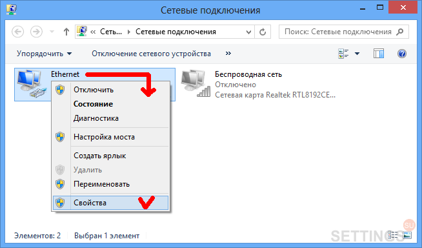Open the view options dropdown arrow
This screenshot has width=422, height=248.
point(357,54)
